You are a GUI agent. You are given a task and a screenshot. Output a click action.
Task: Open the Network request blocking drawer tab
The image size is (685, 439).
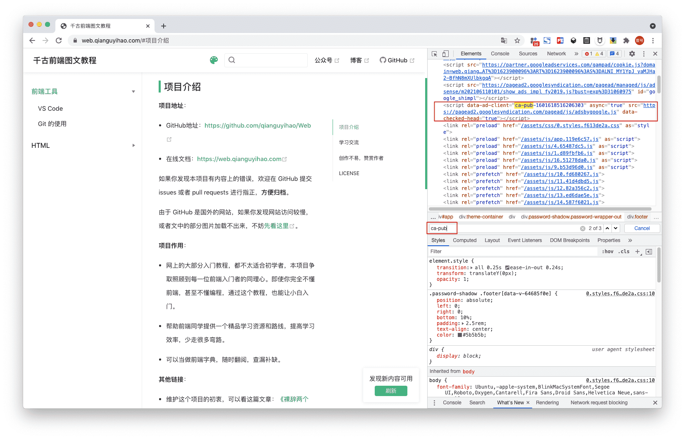tap(599, 403)
